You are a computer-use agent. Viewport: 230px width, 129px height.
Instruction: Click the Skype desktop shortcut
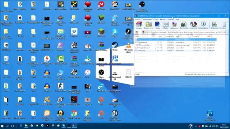(x=115, y=33)
